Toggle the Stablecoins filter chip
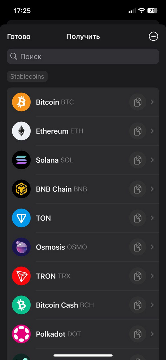Viewport: 166px width, 360px height. coord(27,76)
